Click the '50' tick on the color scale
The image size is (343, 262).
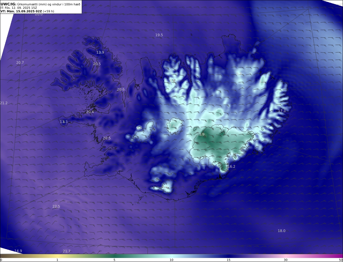pos(341,260)
